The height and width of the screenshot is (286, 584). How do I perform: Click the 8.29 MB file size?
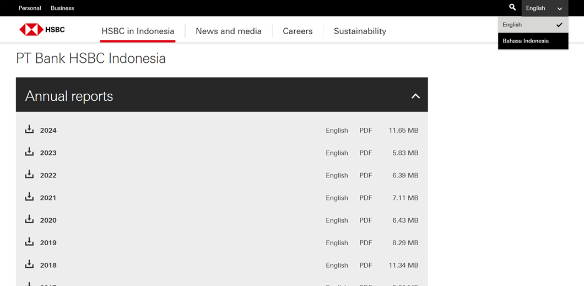405,243
